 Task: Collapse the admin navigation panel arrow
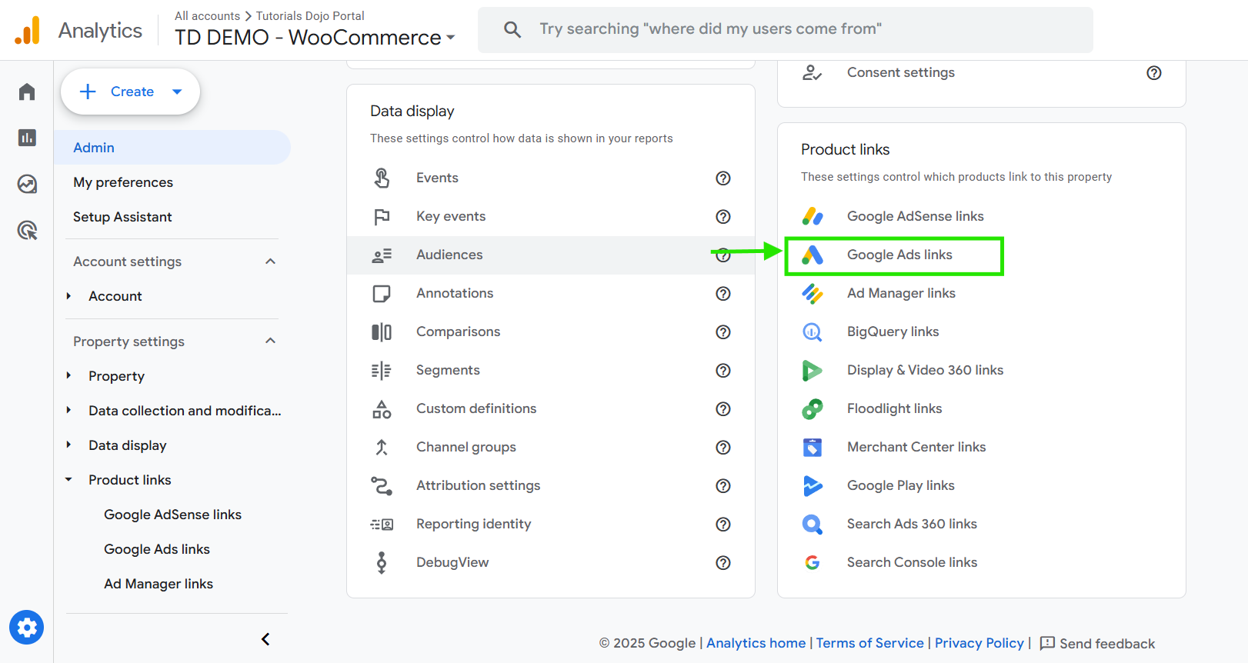point(265,639)
